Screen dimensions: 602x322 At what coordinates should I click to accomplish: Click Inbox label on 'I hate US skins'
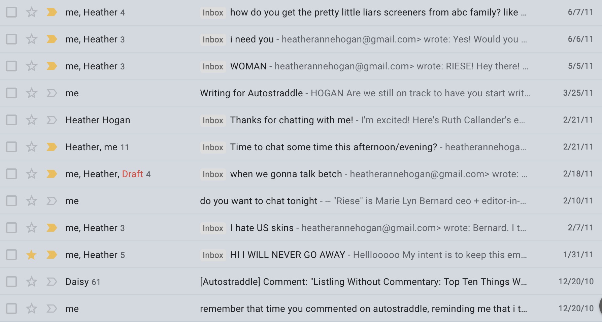(x=213, y=228)
